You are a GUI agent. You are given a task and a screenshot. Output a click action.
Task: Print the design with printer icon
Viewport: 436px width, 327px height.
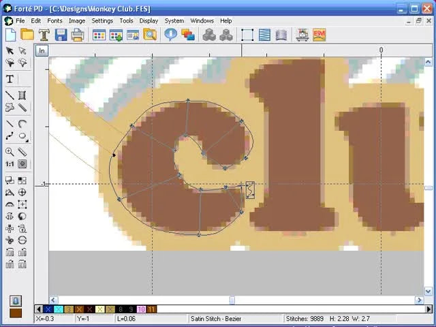coord(78,35)
